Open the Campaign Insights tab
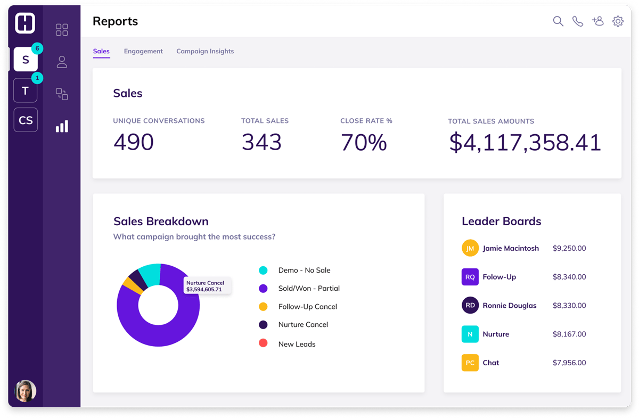This screenshot has height=418, width=639. pyautogui.click(x=205, y=51)
